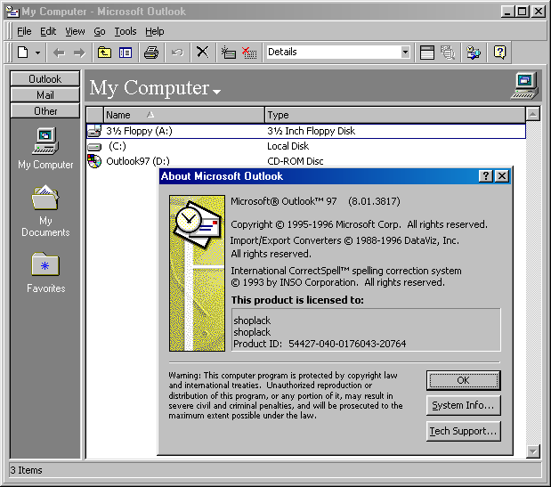
Task: Click the 'Local Disk' type cell
Action: point(288,146)
